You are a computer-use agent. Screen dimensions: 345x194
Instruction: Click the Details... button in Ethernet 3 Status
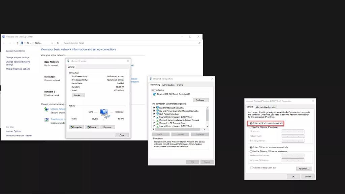pos(78,95)
